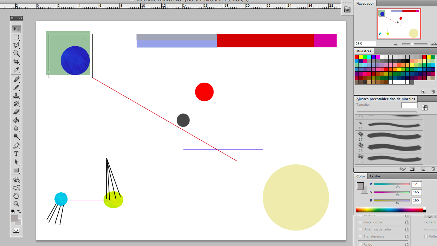Screen dimensions: 437x246
Task: Select the Dodge tool
Action: (x=16, y=136)
